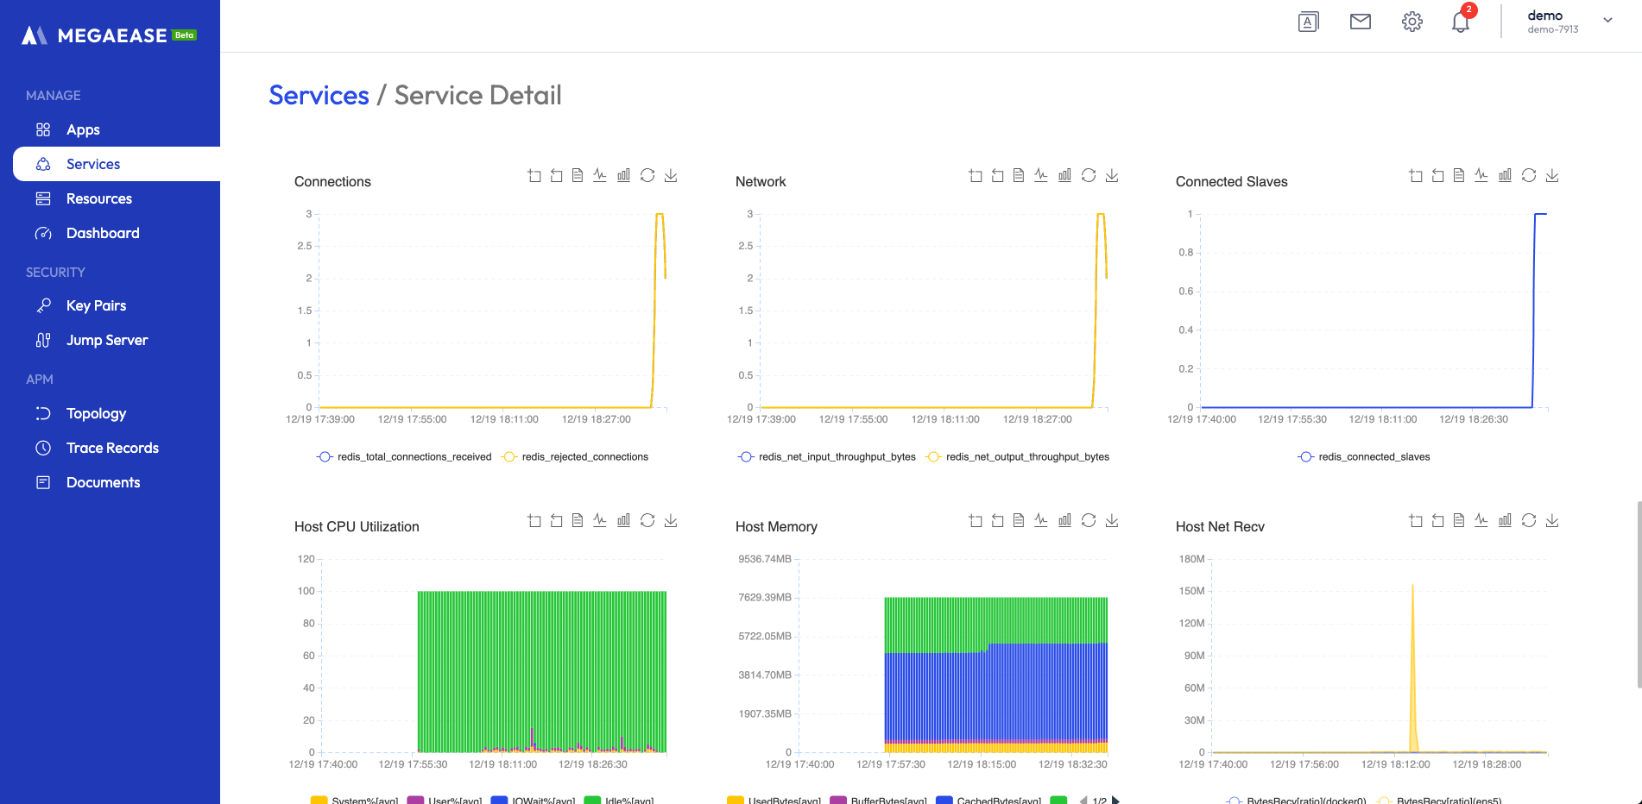Switch Network chart to bar type
Screen dimensions: 1642x804
click(x=1064, y=175)
